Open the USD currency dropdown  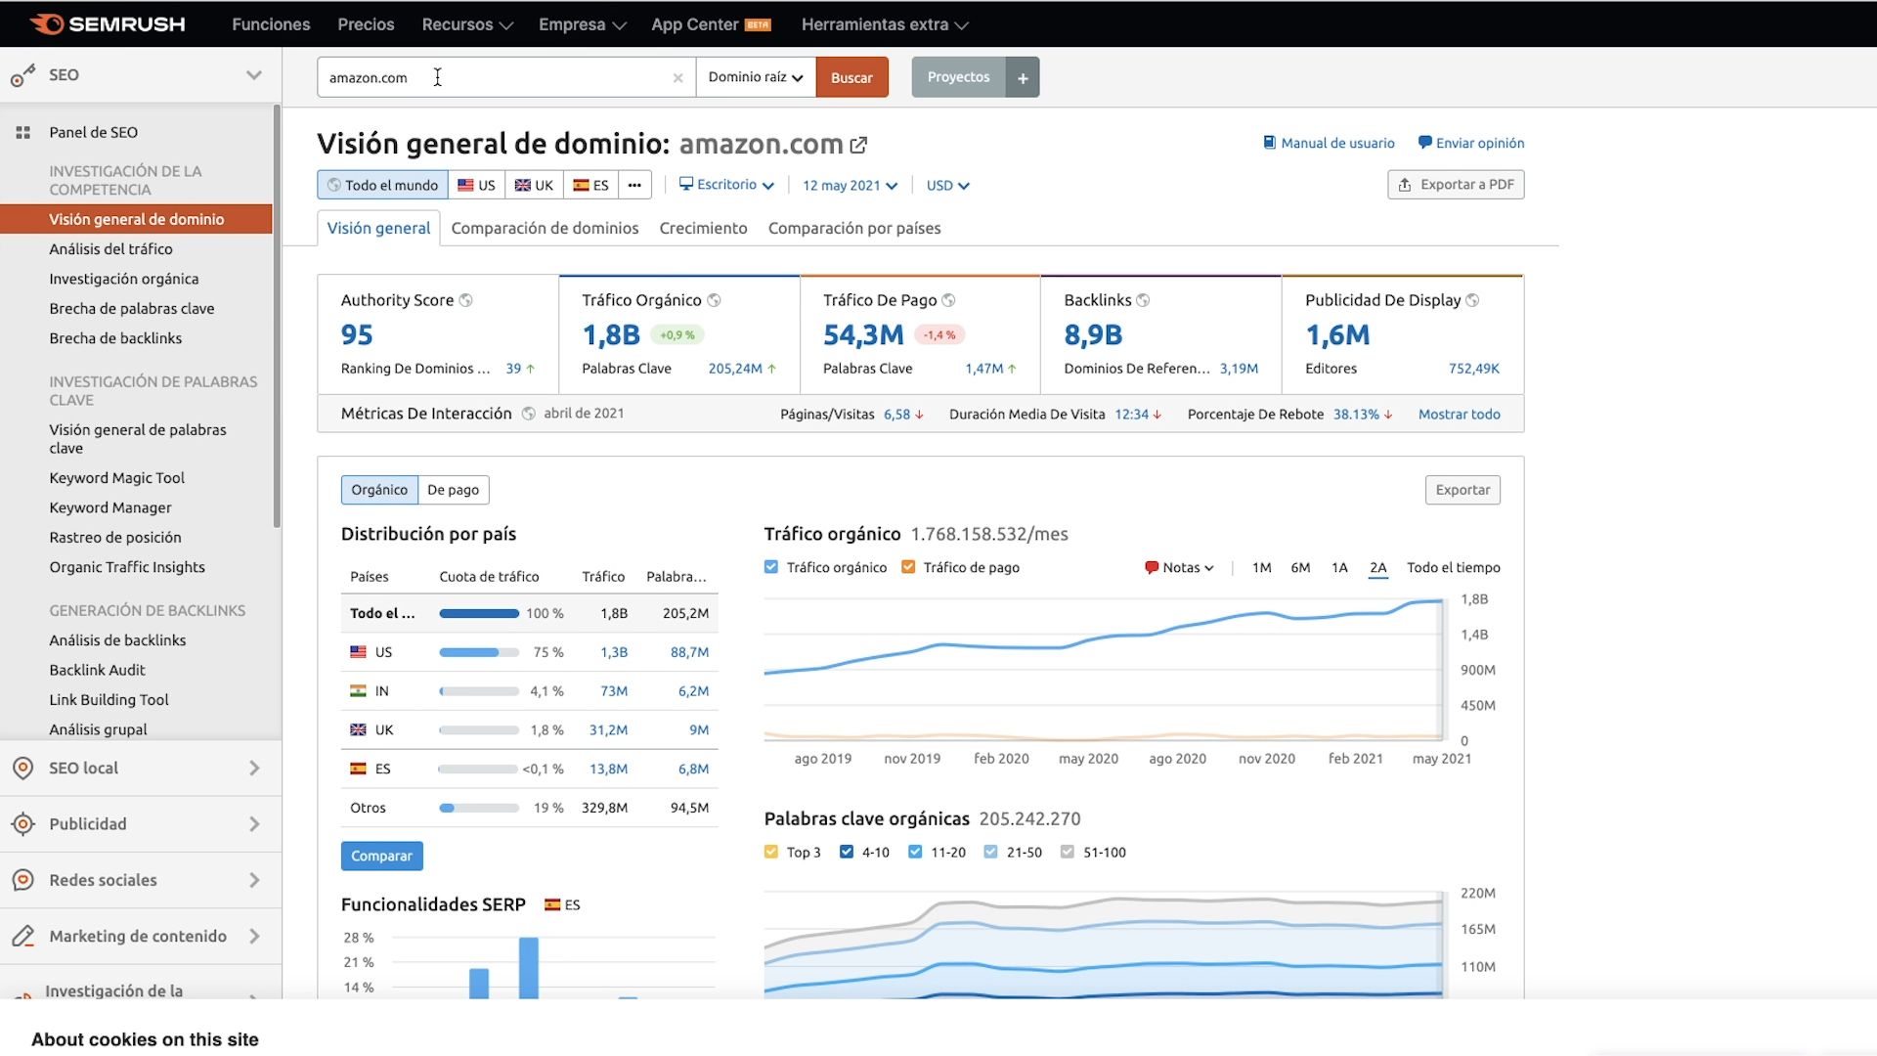(x=947, y=185)
